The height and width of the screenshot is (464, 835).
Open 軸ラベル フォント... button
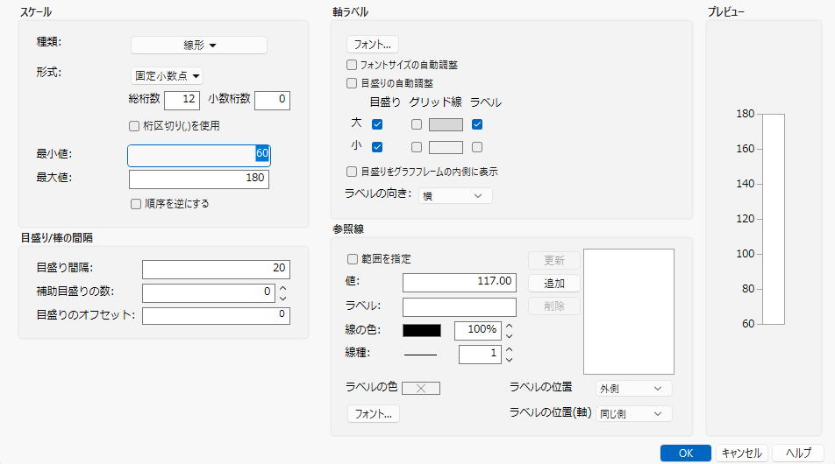(x=372, y=44)
